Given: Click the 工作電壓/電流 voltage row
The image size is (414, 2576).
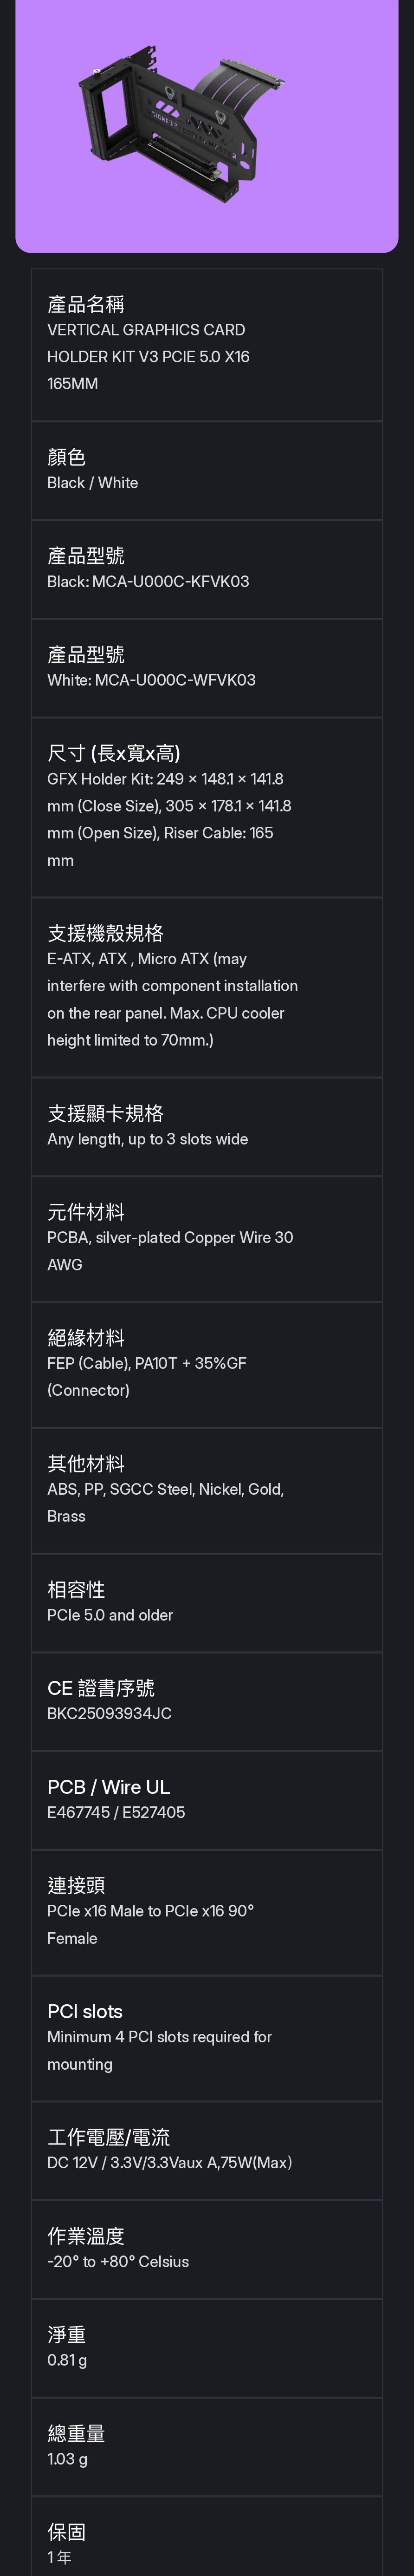Looking at the screenshot, I should point(206,2150).
